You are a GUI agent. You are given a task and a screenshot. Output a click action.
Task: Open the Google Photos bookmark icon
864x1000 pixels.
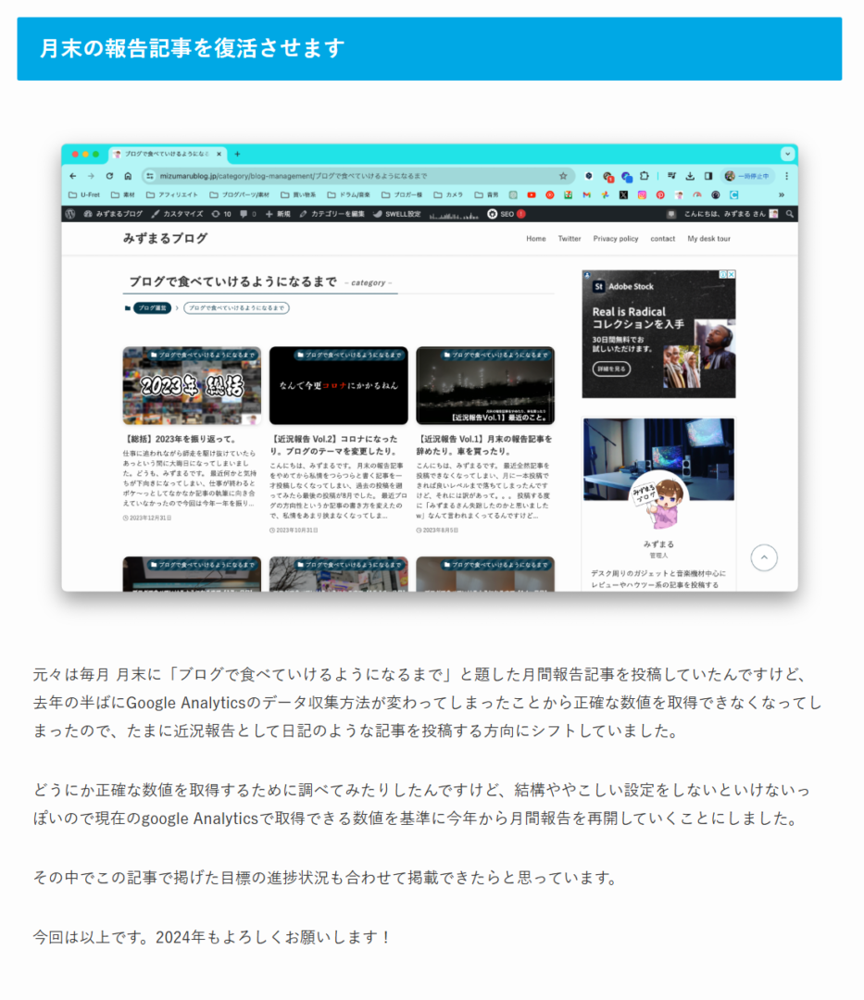pos(605,195)
